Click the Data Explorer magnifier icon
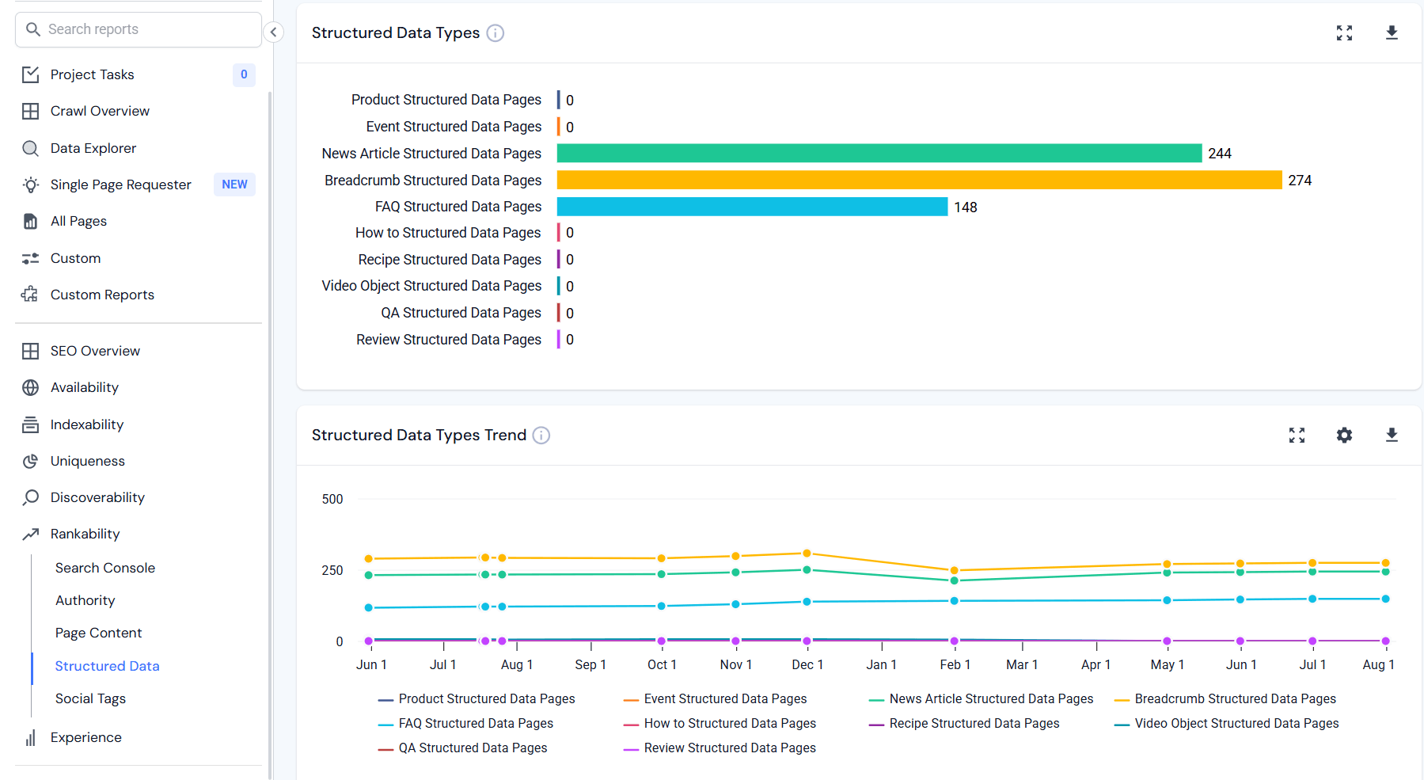 [x=30, y=148]
